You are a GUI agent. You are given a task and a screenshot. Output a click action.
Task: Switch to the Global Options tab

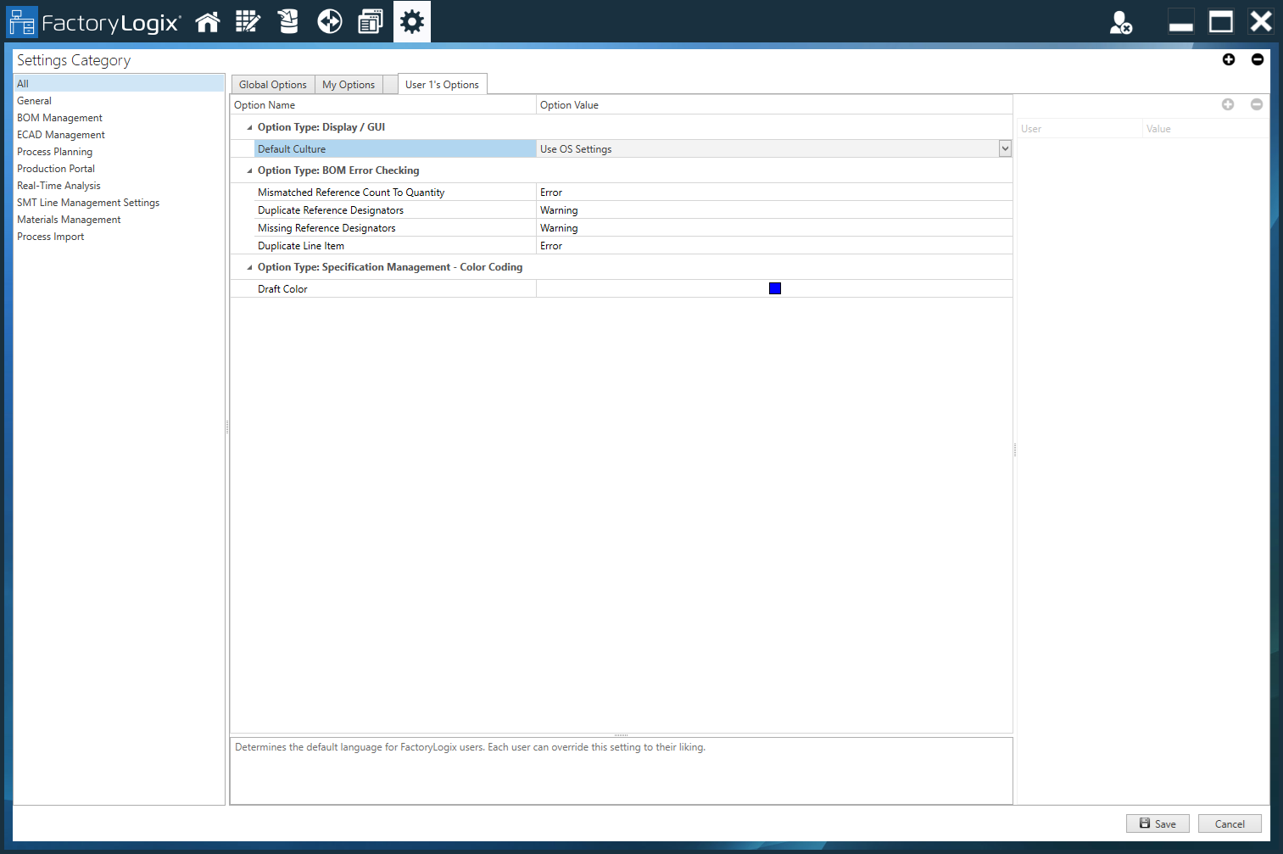tap(272, 84)
